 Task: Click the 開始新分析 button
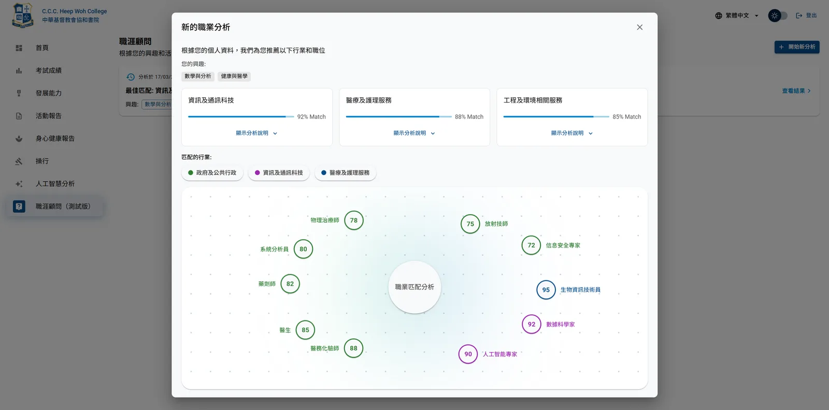[x=797, y=47]
